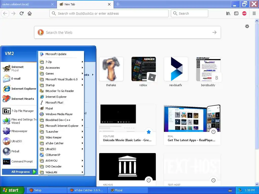Click the toolbar Search box

189,14
